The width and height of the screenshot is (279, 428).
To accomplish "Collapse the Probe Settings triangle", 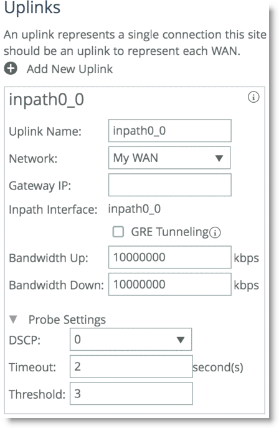I will (x=13, y=320).
